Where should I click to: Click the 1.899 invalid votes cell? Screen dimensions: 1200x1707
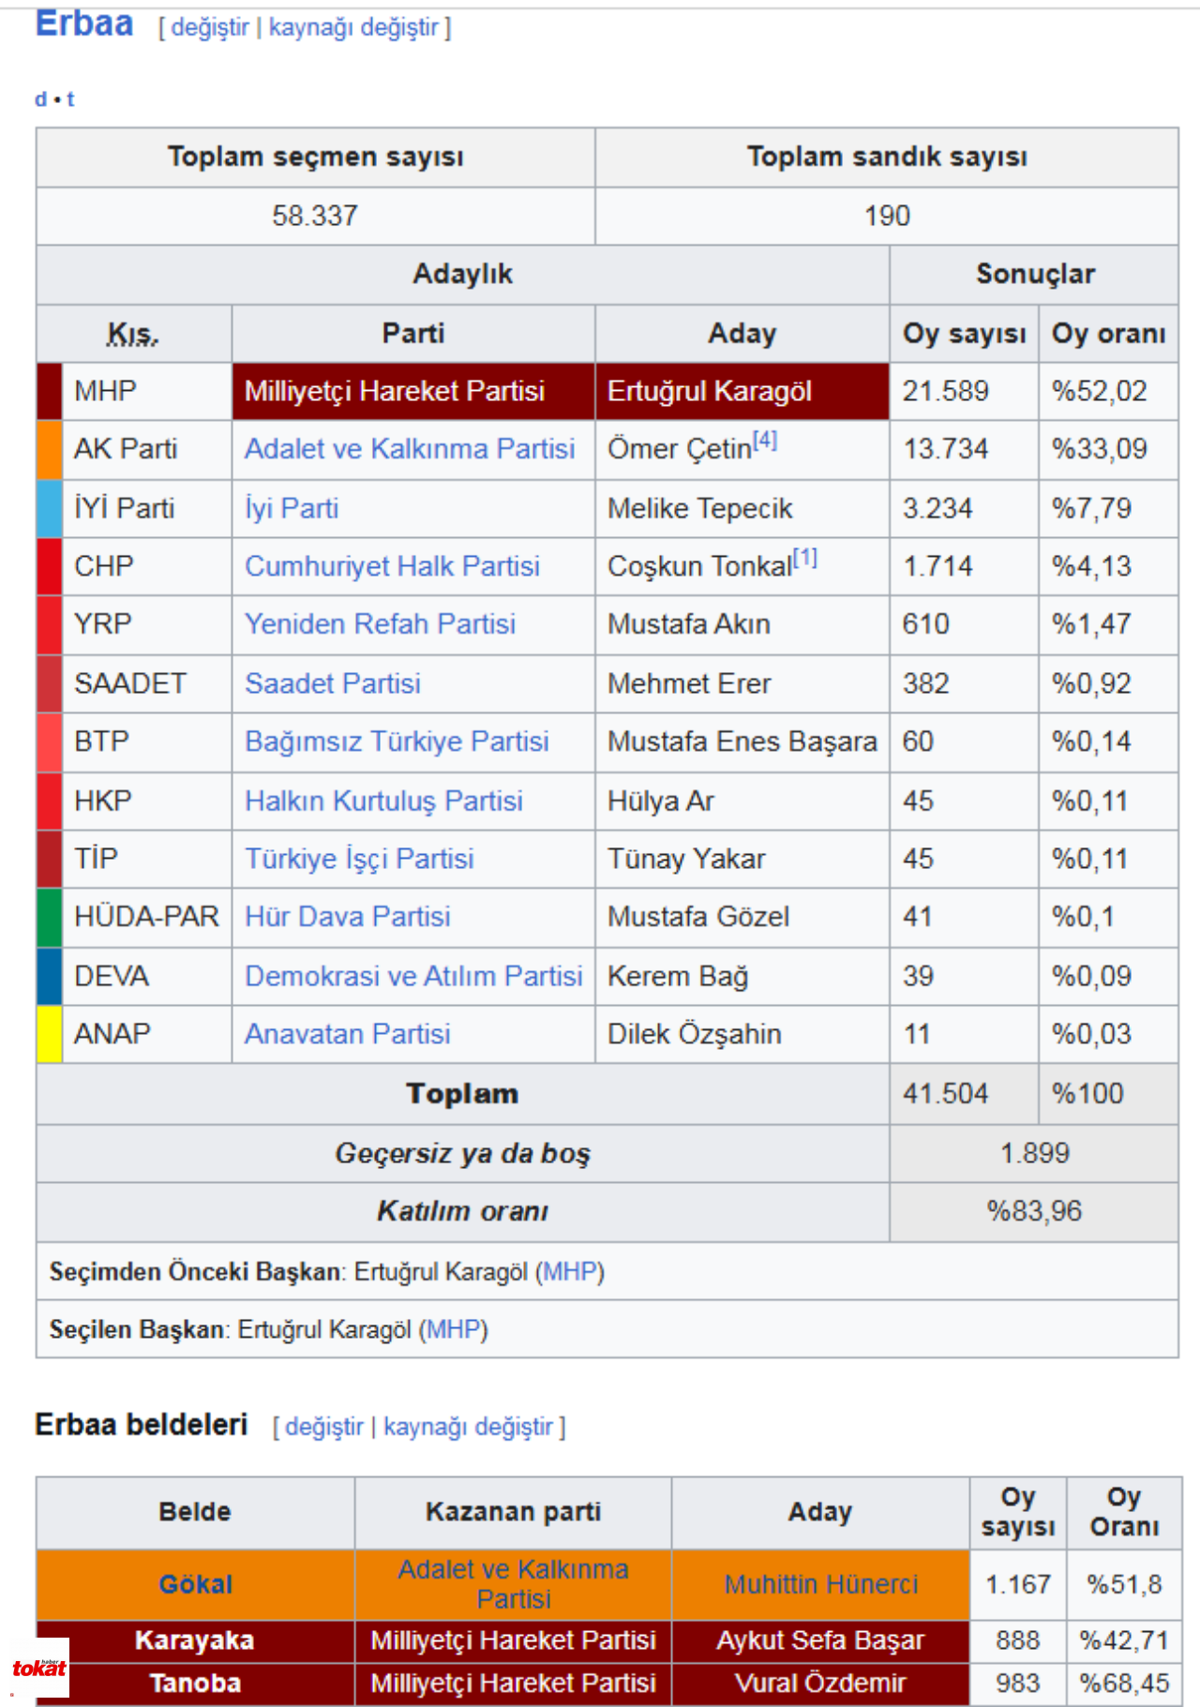(x=1034, y=1153)
